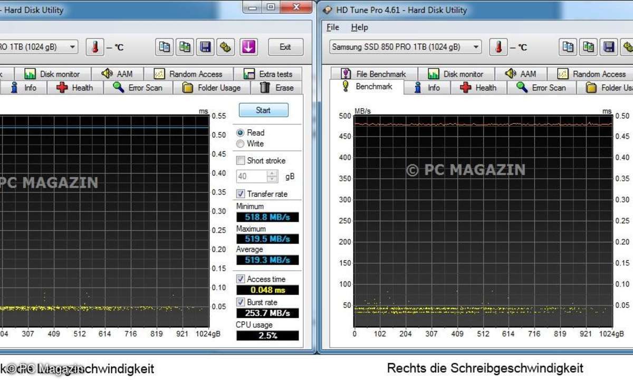Open the Info tab in the left window

(24, 88)
